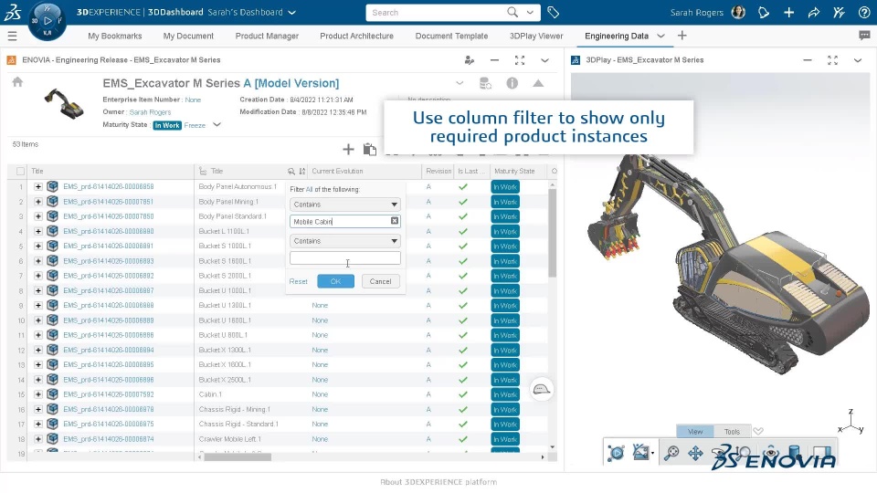Click the 3D compass button
Screen dimensions: 877x493
click(x=47, y=20)
